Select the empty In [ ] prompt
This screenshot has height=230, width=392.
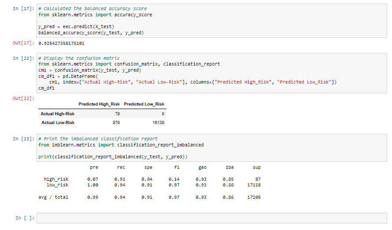point(25,218)
